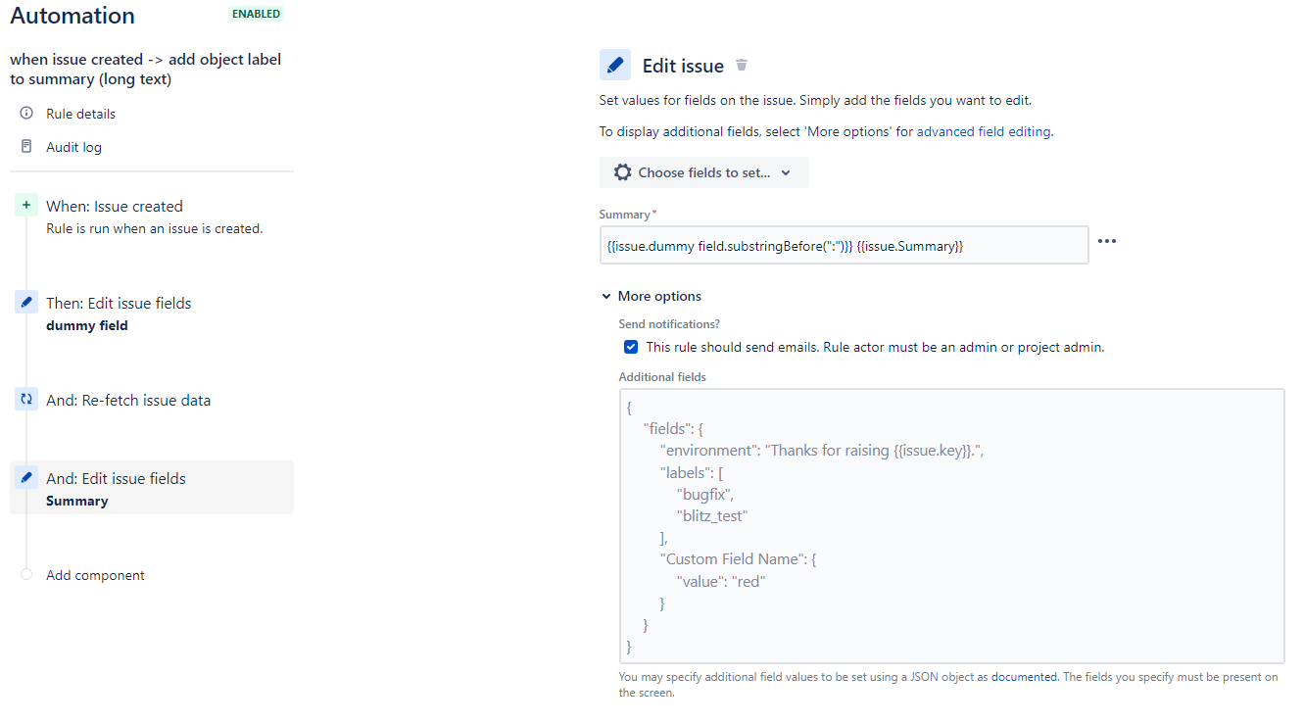
Task: Click the gear icon in Choose fields button
Action: [x=622, y=172]
